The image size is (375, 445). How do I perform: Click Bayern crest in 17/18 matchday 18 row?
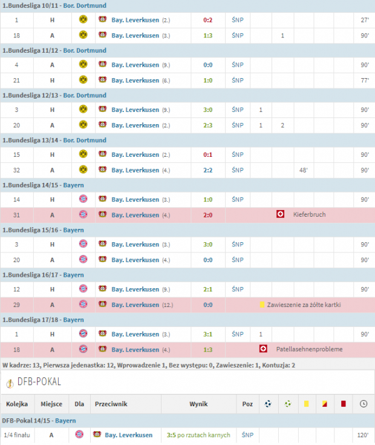pyautogui.click(x=83, y=349)
